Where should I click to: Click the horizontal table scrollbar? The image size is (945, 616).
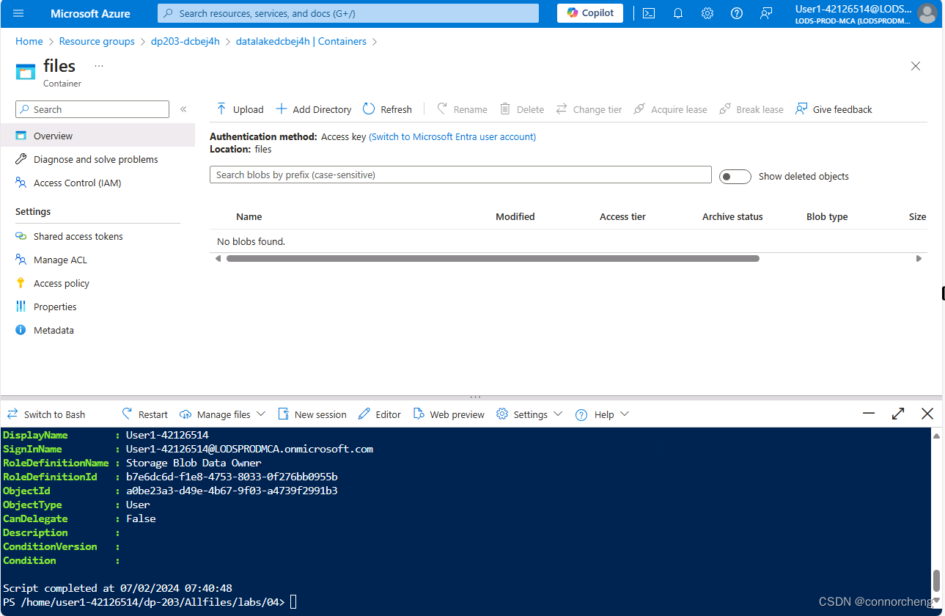(493, 258)
